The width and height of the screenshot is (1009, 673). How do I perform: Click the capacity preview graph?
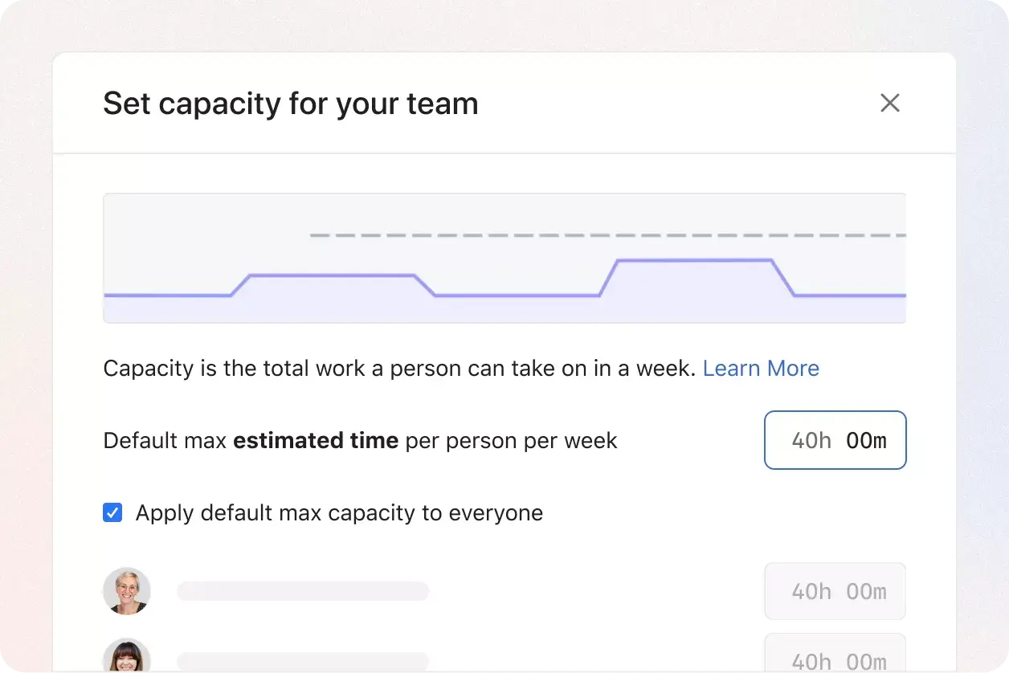(x=504, y=257)
